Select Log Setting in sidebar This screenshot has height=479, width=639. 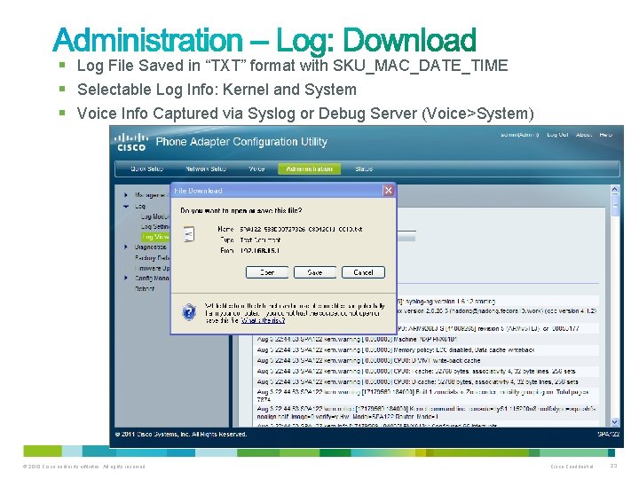[x=155, y=226]
